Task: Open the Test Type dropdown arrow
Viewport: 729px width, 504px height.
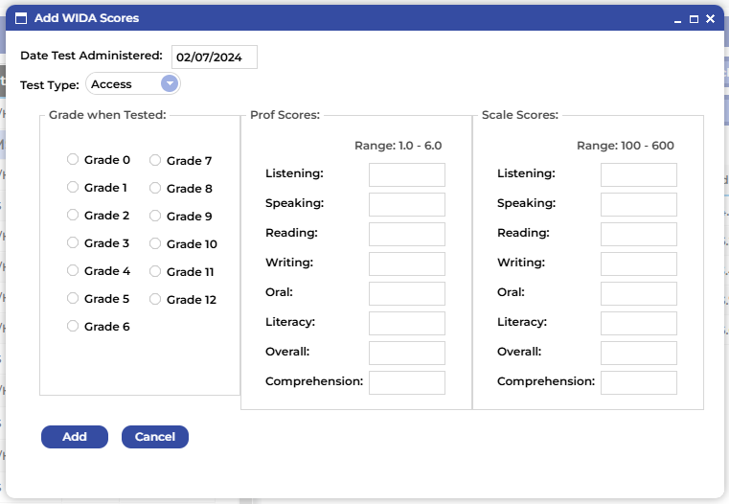Action: coord(170,84)
